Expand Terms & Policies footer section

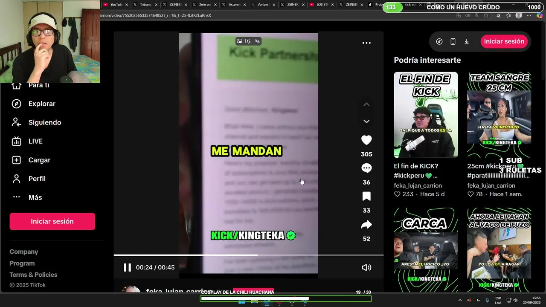[33, 275]
